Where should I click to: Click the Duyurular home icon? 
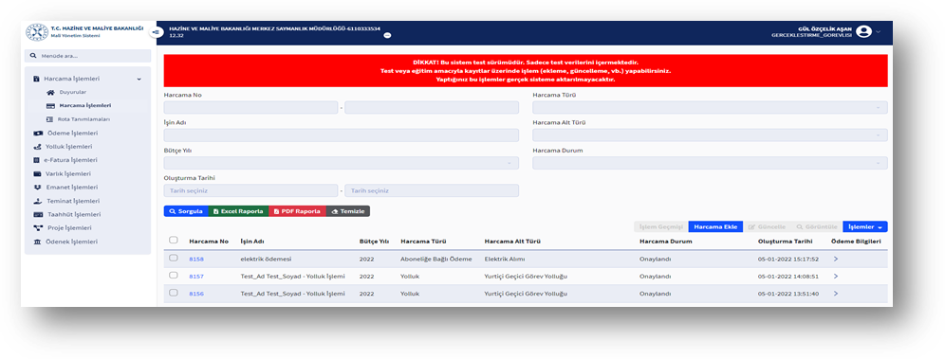coord(50,92)
